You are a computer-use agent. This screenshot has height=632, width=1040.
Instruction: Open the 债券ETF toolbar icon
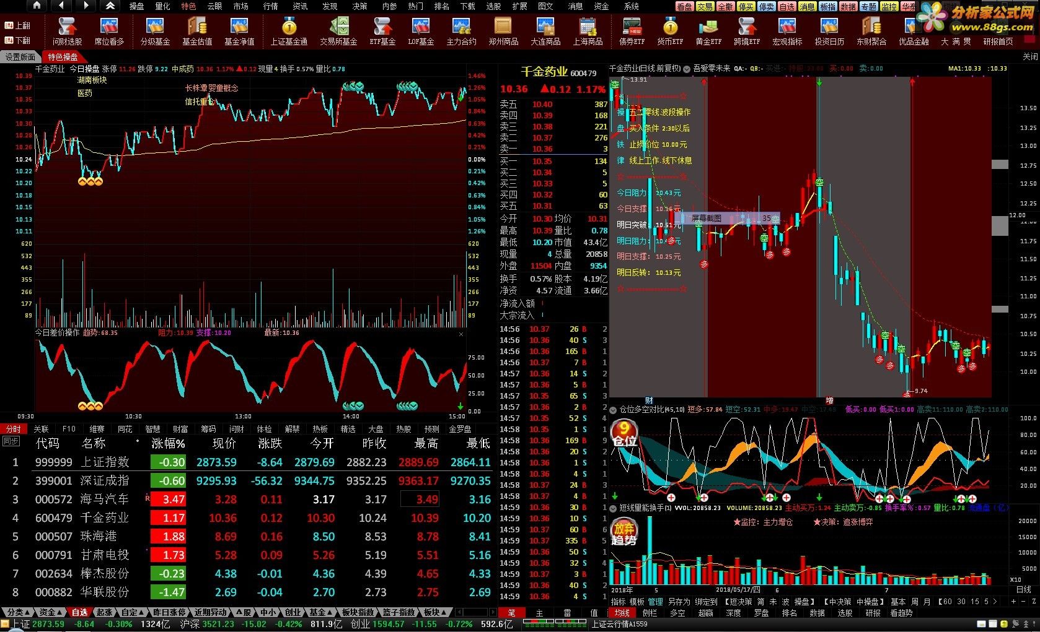pyautogui.click(x=632, y=31)
